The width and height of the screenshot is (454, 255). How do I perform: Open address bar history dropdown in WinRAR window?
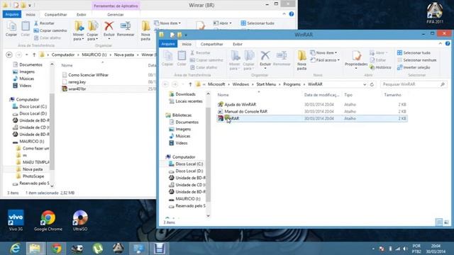point(365,84)
